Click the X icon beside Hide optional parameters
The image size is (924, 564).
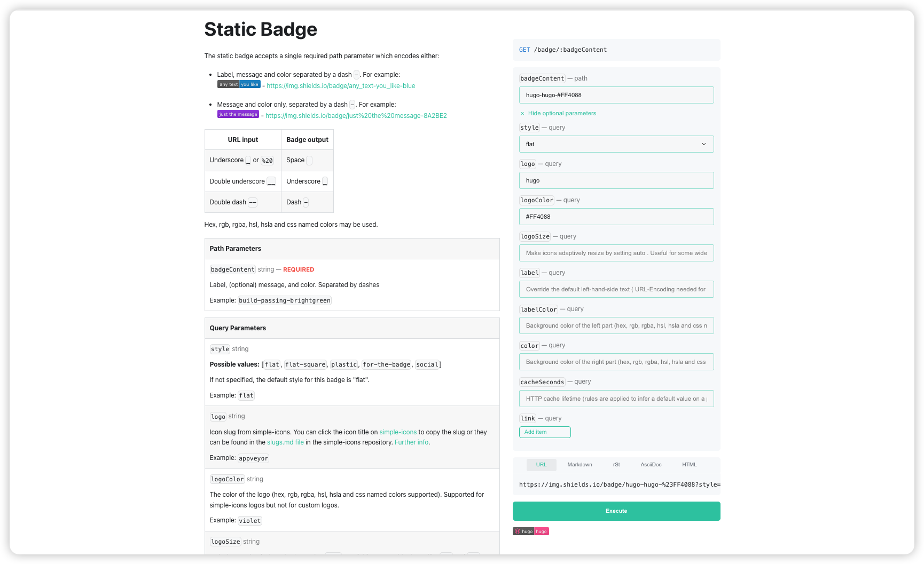[522, 114]
